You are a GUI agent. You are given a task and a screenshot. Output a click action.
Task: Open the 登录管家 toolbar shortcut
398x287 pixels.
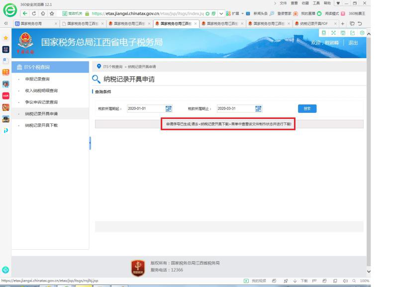pos(281,13)
